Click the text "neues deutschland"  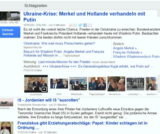point(104,62)
